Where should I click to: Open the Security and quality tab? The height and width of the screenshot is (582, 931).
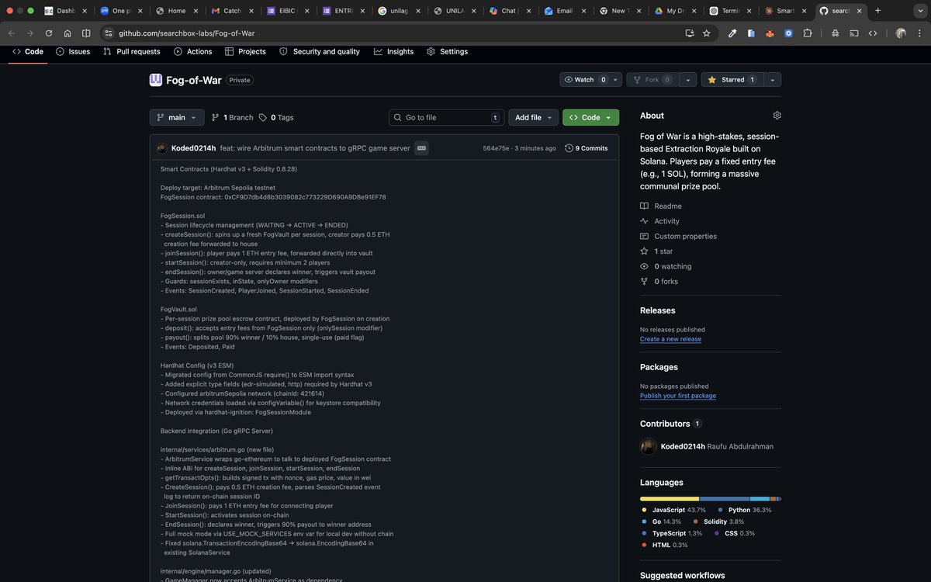[320, 52]
